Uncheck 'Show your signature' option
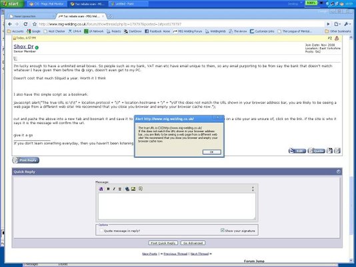The image size is (356, 267). pos(222,230)
